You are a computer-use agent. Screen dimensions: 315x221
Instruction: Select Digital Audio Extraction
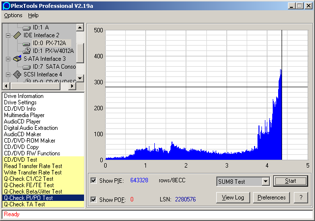(x=43, y=128)
